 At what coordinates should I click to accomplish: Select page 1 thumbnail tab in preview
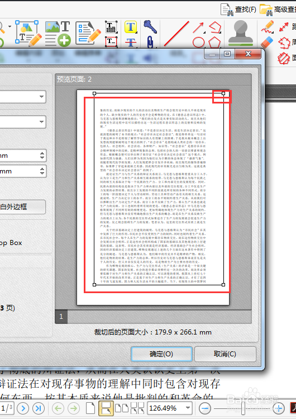click(x=61, y=317)
